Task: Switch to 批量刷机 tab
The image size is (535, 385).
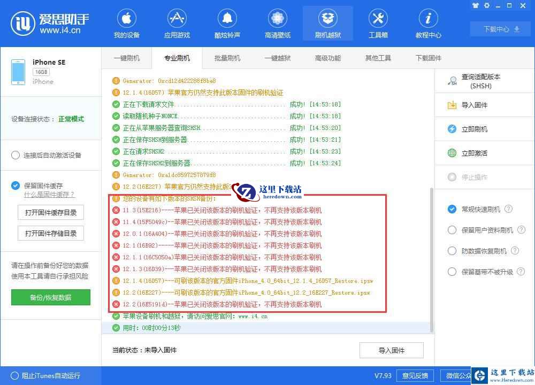Action: pyautogui.click(x=227, y=58)
